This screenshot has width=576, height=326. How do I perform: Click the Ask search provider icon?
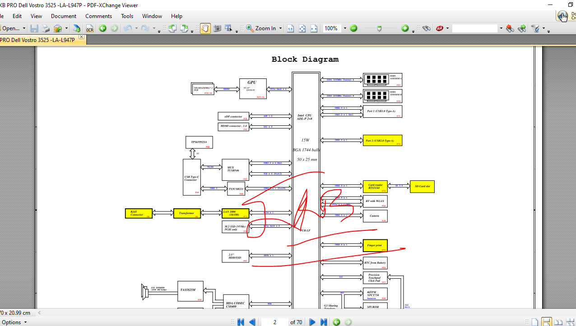[x=439, y=28]
